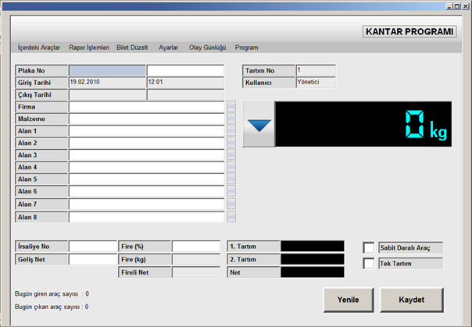Click the Bugün giren araç sayısı text
The width and height of the screenshot is (472, 327).
[x=52, y=293]
